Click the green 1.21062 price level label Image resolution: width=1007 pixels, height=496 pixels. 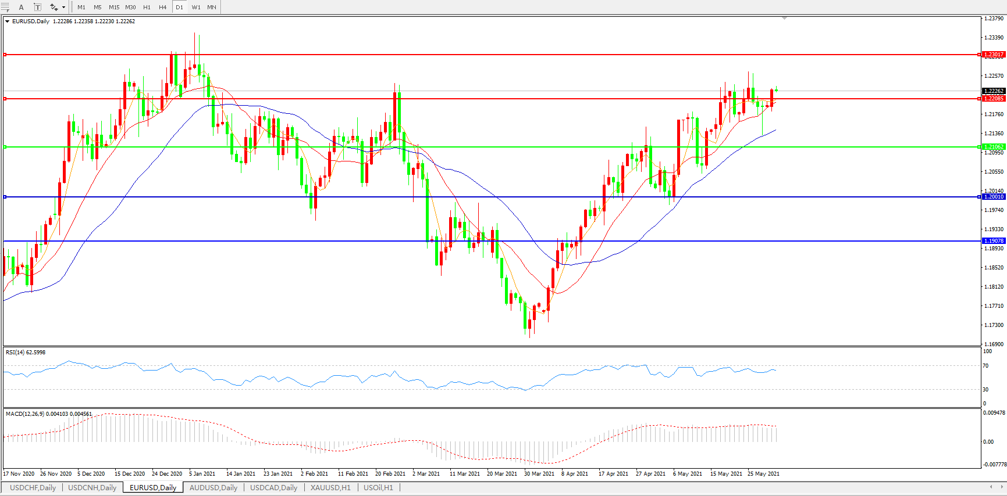(993, 147)
